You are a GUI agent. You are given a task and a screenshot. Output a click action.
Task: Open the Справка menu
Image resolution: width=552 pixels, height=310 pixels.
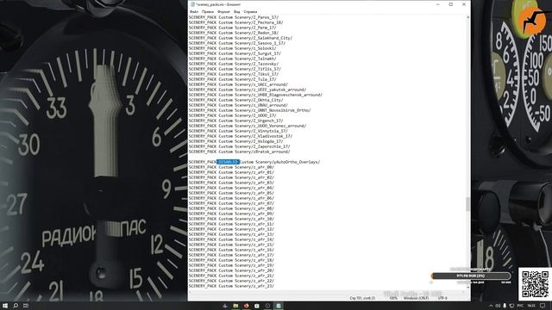(x=250, y=11)
